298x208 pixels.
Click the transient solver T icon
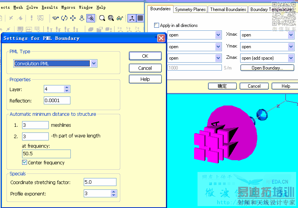tap(49, 29)
